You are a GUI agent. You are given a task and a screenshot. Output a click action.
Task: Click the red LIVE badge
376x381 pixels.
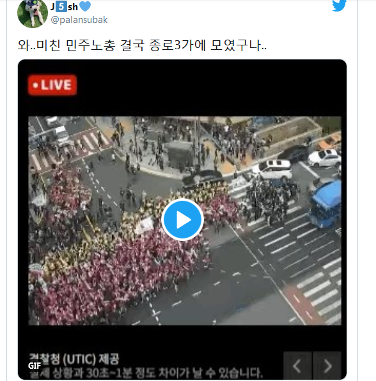(52, 85)
